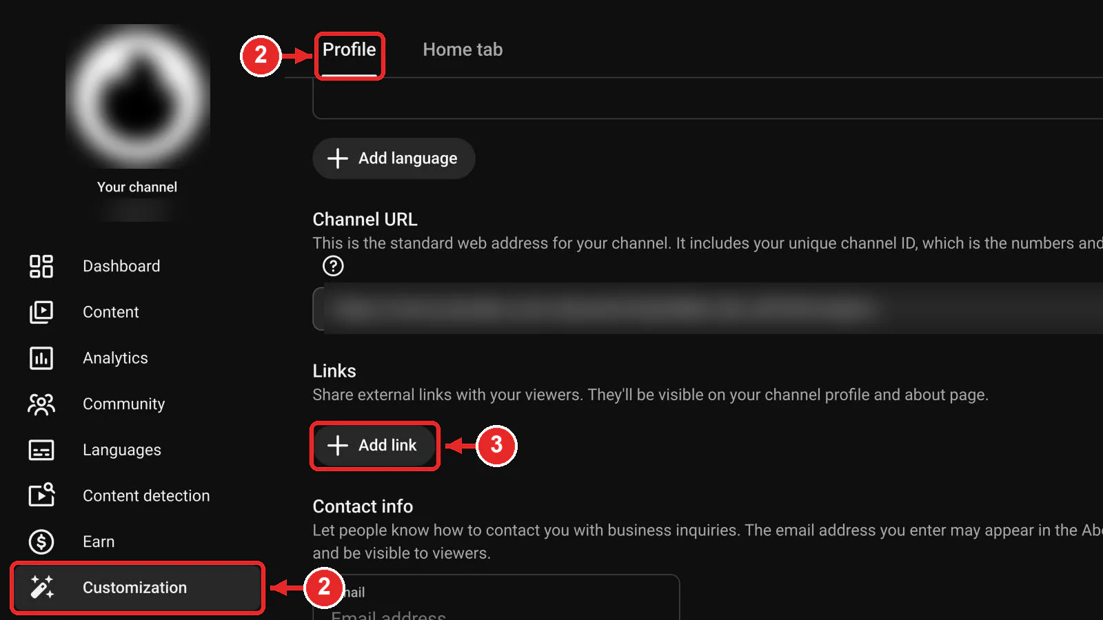Add a new external link
Viewport: 1103px width, 620px height.
pos(374,446)
